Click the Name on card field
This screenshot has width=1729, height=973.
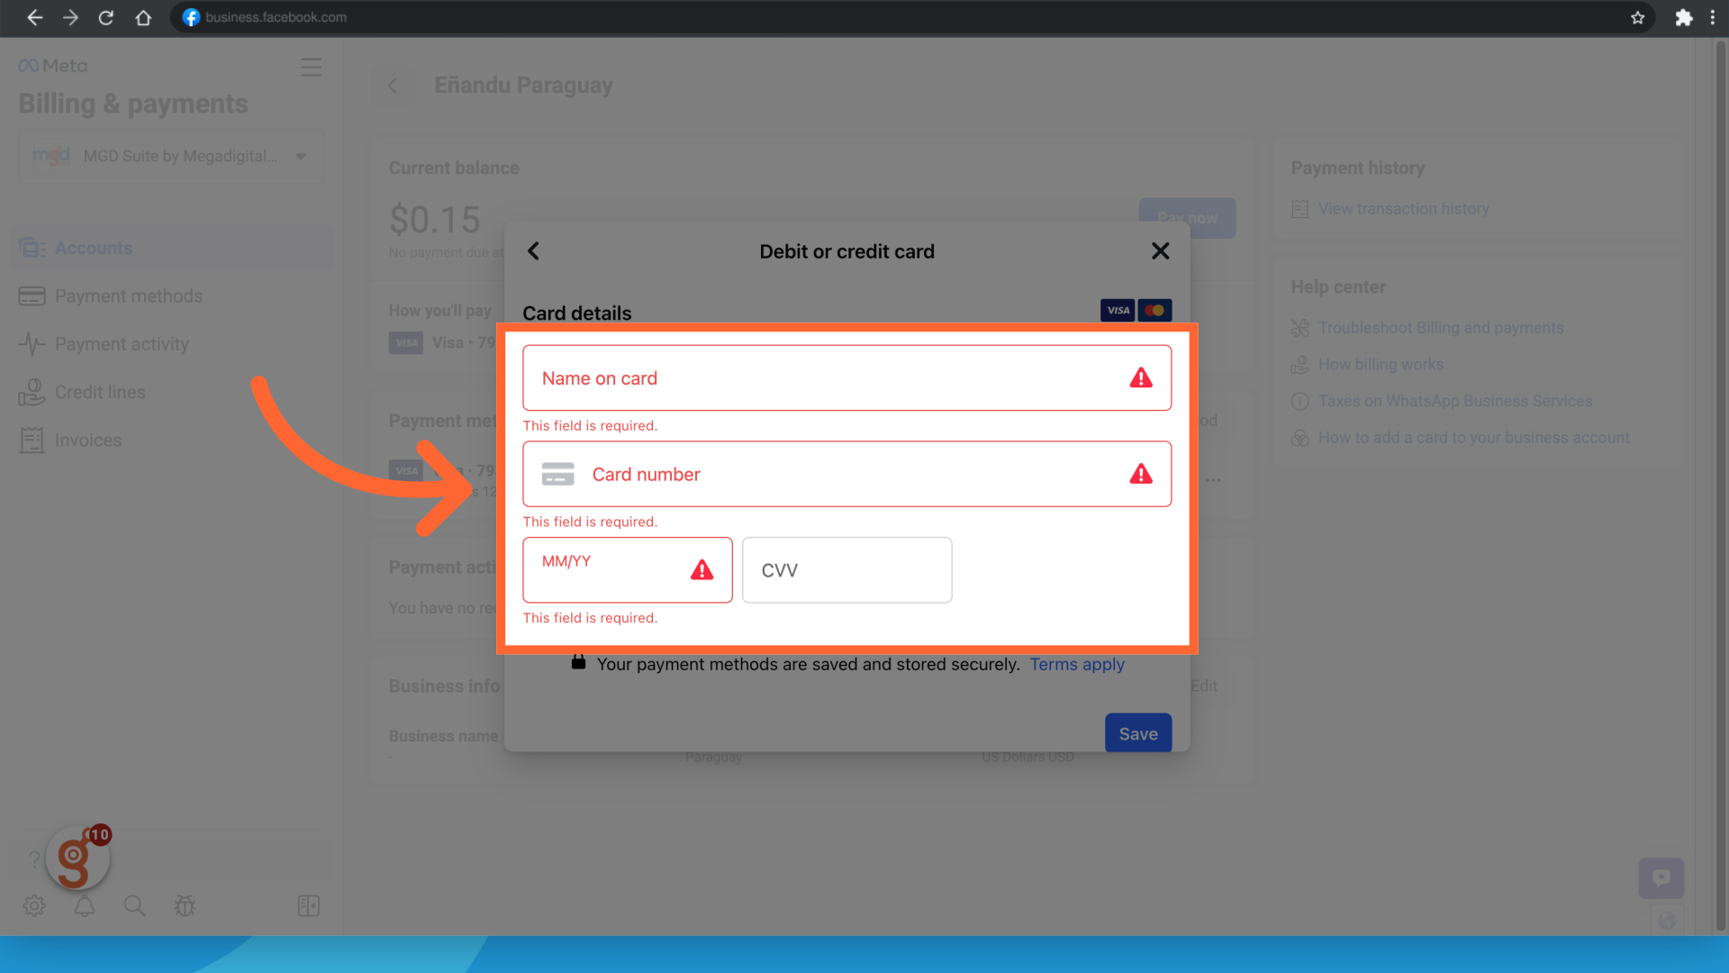[x=828, y=378]
